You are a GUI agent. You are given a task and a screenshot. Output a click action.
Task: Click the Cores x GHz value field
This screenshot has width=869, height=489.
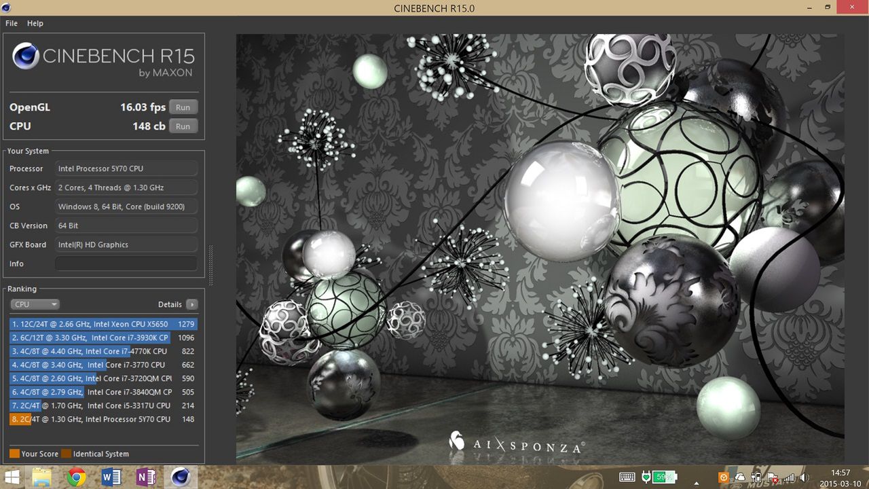click(126, 187)
